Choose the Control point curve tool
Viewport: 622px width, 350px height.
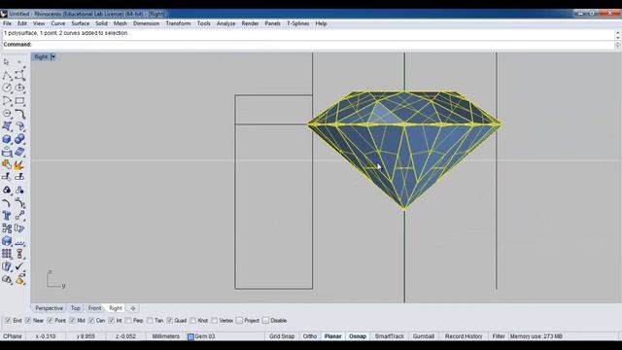(x=19, y=75)
